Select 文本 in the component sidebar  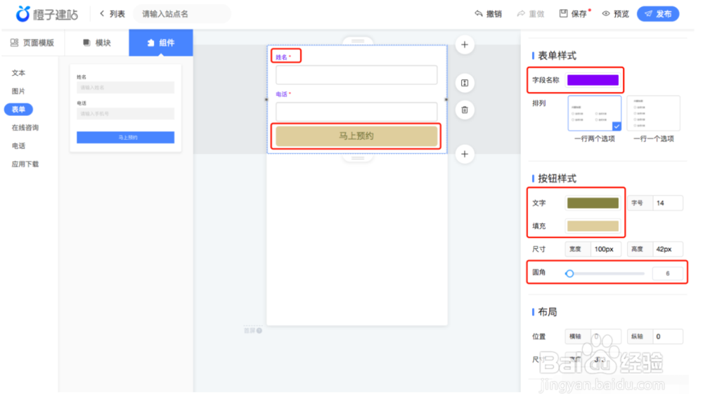coord(19,72)
